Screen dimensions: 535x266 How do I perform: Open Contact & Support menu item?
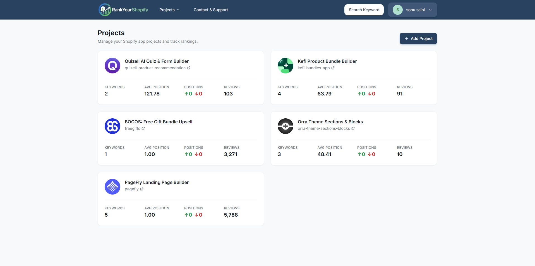(211, 9)
